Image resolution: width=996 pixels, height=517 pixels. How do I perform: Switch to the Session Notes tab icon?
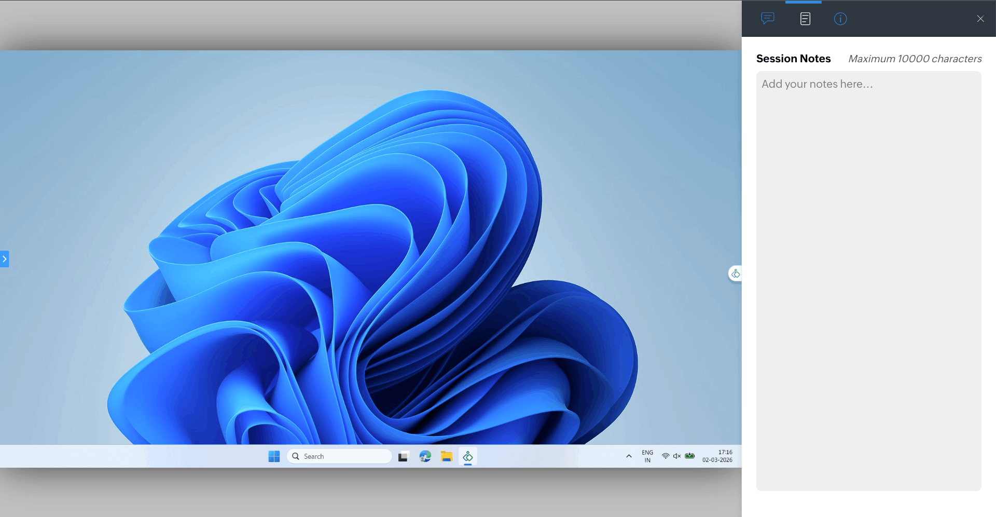805,19
